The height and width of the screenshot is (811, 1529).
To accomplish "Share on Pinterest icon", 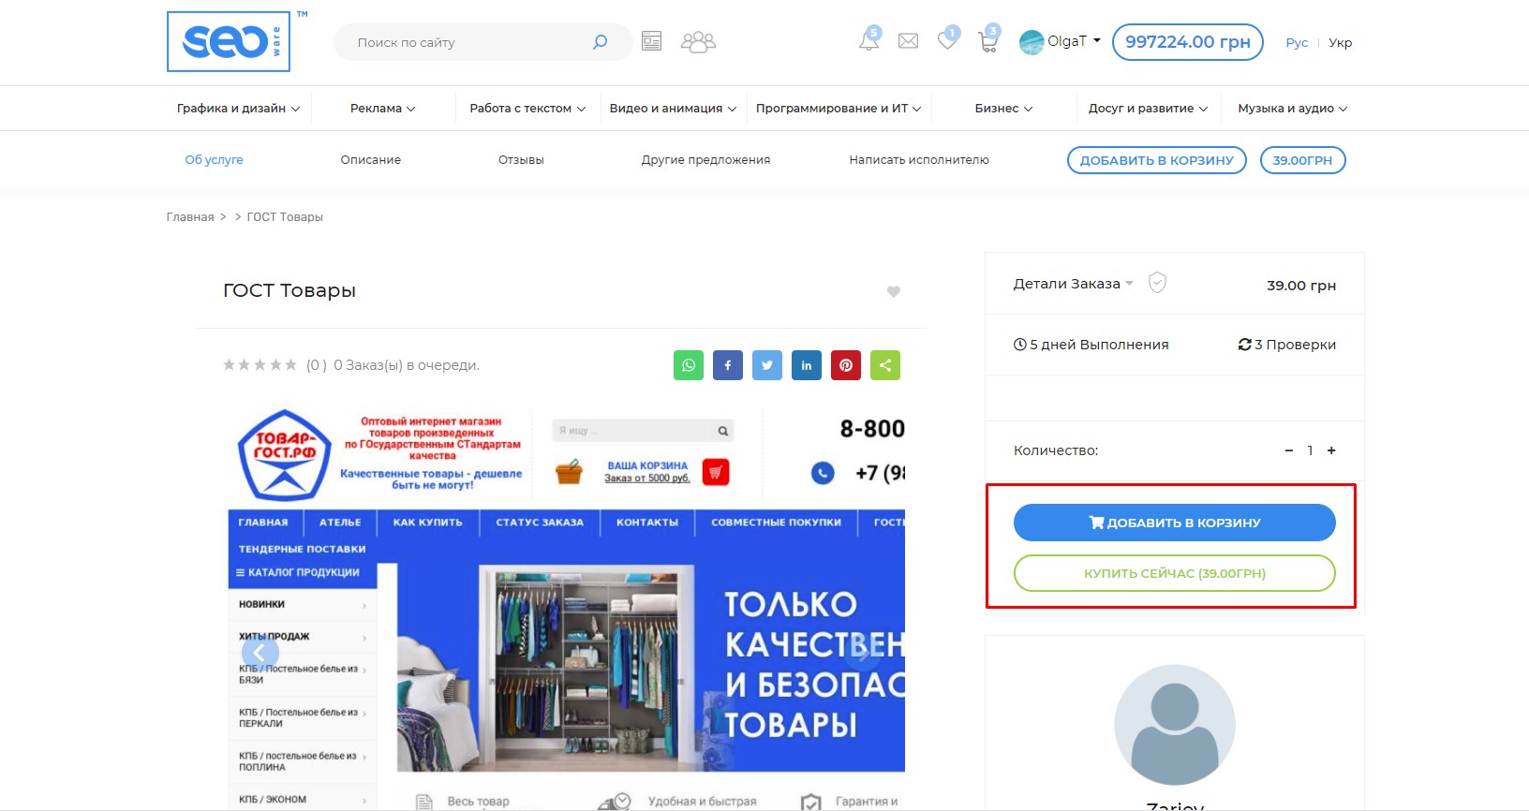I will click(846, 365).
